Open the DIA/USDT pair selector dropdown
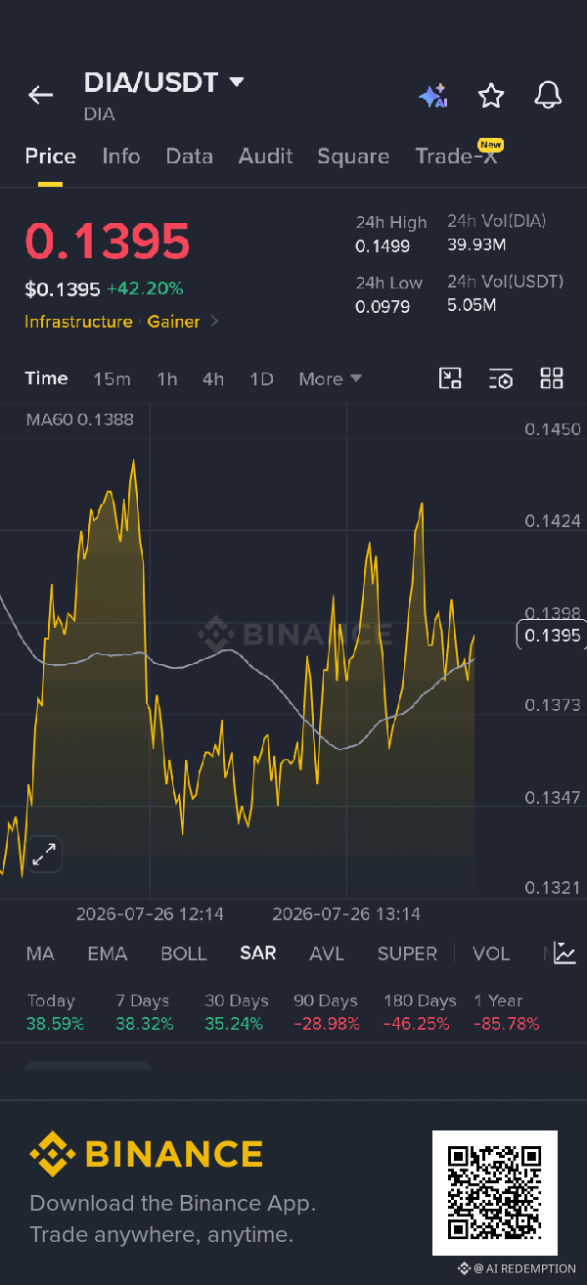 [163, 82]
